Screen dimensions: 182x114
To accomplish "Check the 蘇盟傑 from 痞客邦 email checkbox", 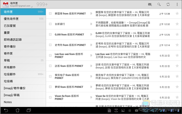I will click(x=50, y=14).
